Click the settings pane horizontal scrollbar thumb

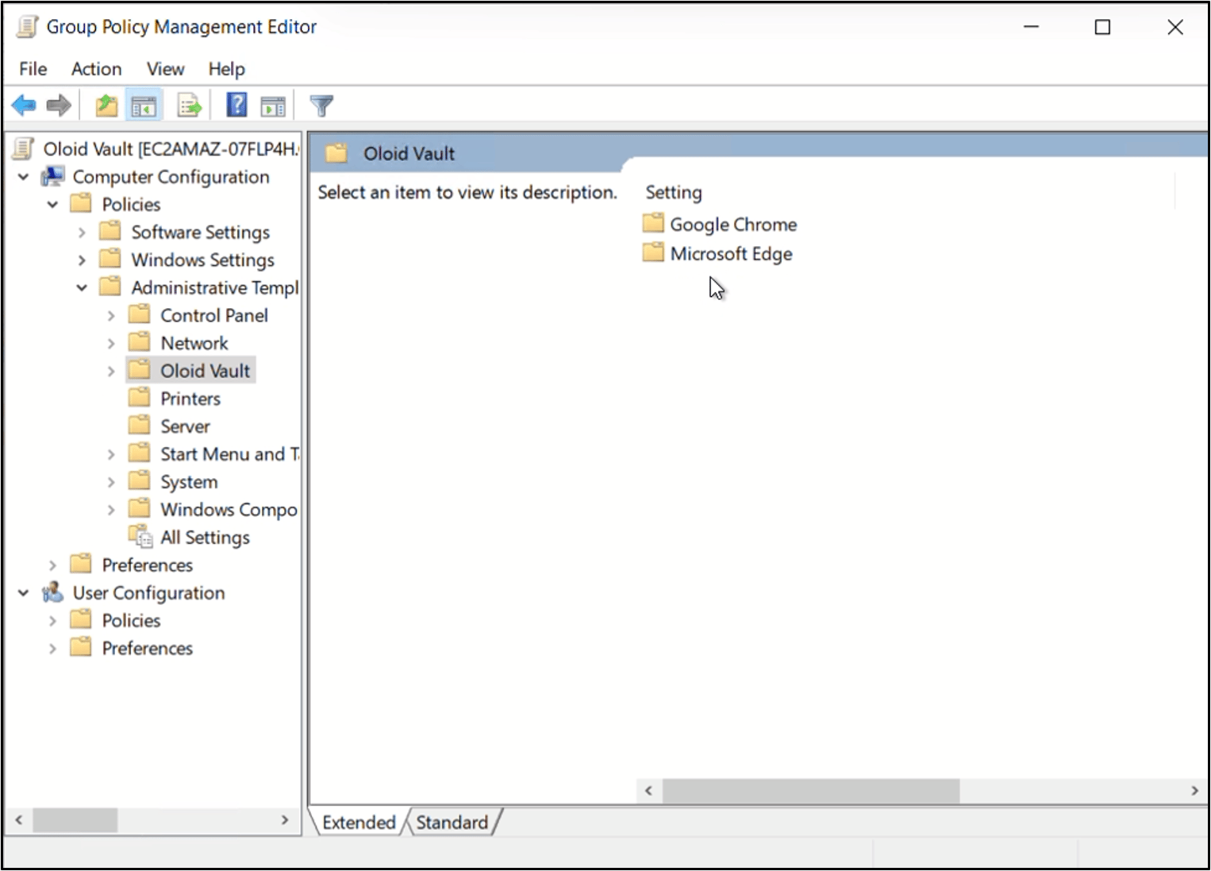811,791
